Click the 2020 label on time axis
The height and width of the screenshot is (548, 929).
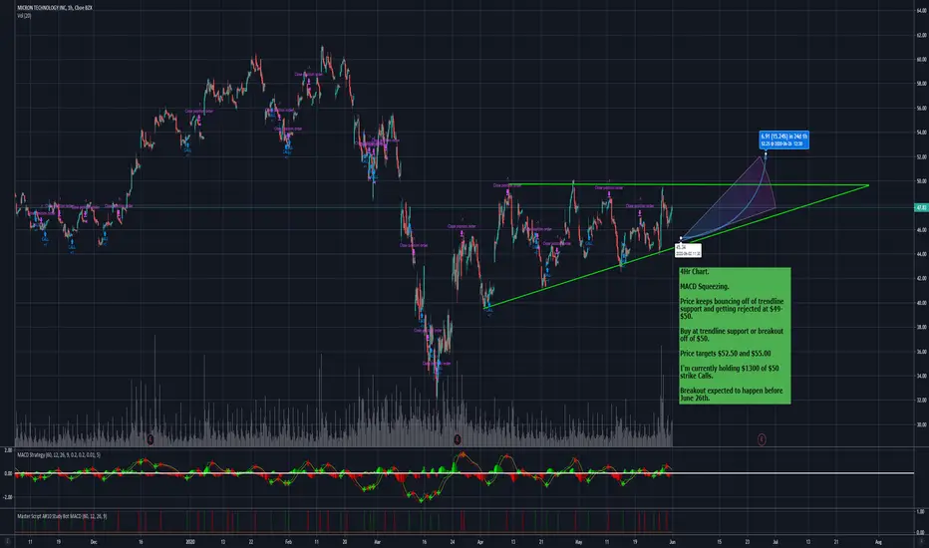[x=190, y=541]
